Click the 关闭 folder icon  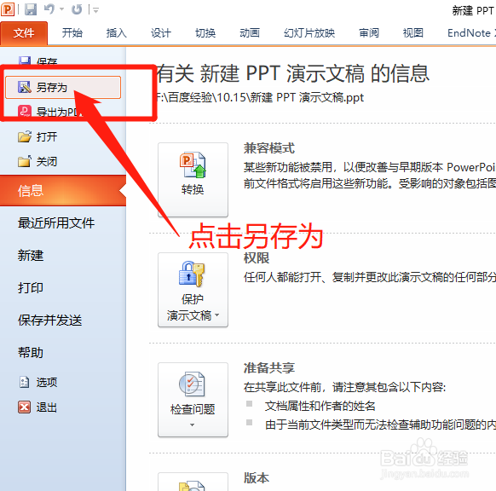click(25, 161)
